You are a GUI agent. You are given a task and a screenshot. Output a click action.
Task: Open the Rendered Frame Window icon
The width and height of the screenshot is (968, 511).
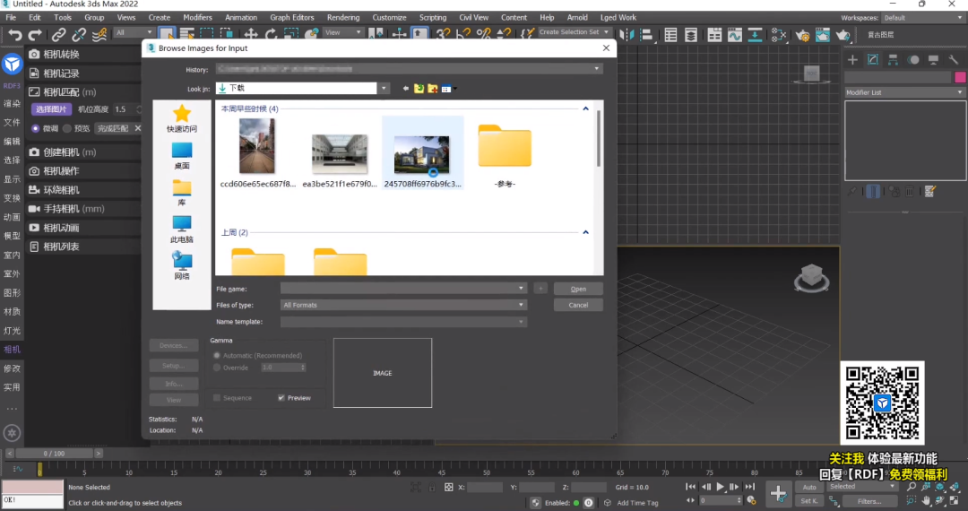[822, 35]
